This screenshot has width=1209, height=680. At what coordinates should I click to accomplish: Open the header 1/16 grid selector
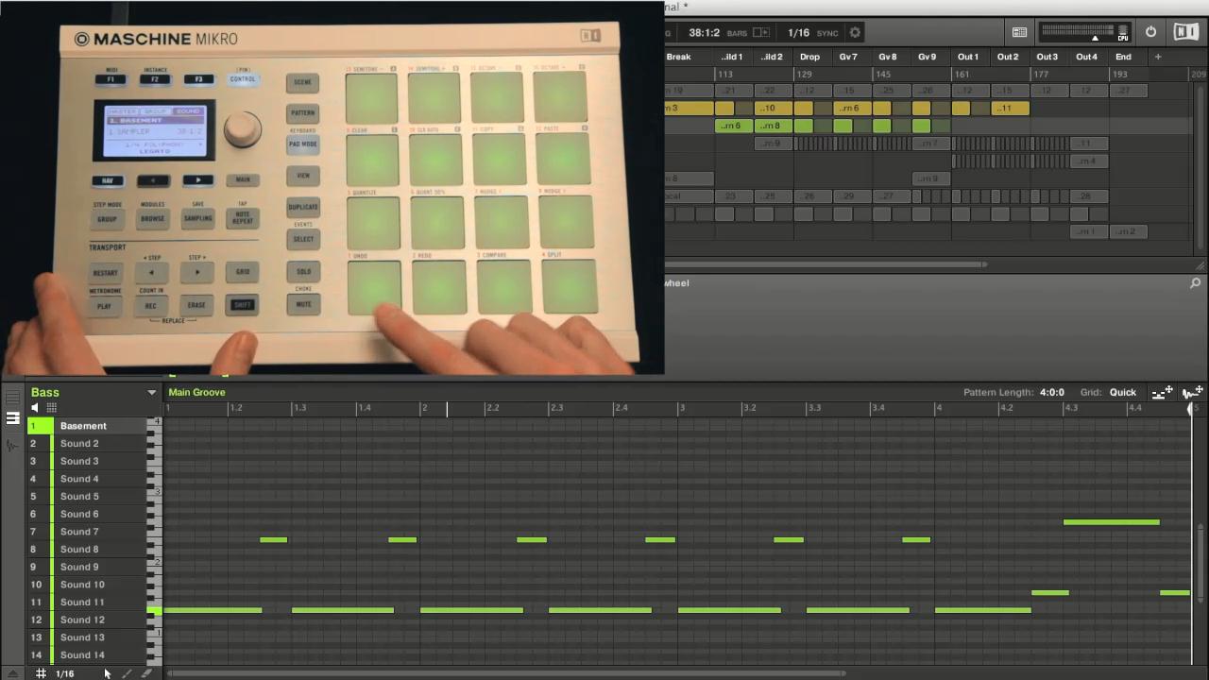pyautogui.click(x=799, y=33)
